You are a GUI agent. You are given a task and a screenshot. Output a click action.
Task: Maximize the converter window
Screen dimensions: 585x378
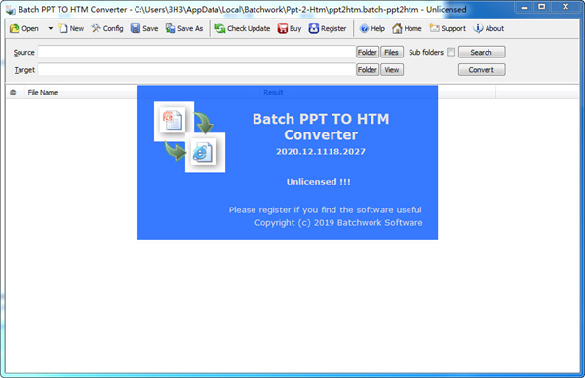[542, 7]
